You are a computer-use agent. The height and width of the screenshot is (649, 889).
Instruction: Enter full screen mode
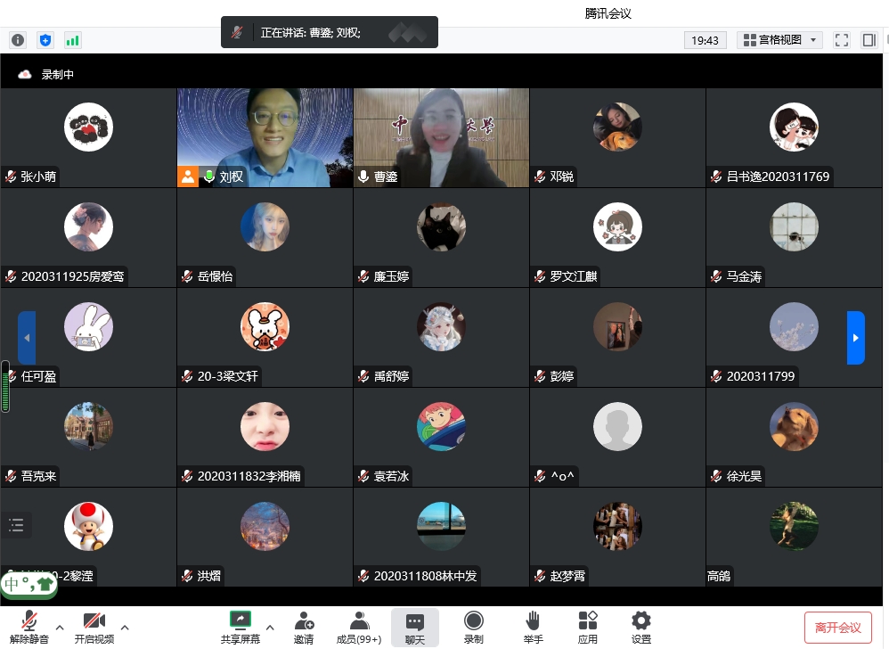point(841,40)
